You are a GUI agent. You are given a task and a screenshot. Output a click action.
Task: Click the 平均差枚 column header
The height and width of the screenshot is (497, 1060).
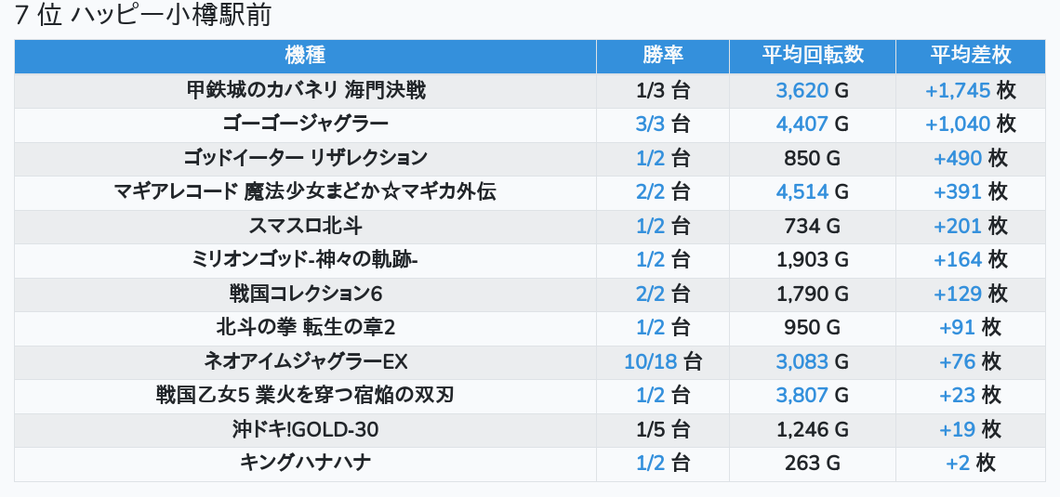970,56
